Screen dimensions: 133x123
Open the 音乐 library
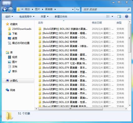tap(13, 71)
